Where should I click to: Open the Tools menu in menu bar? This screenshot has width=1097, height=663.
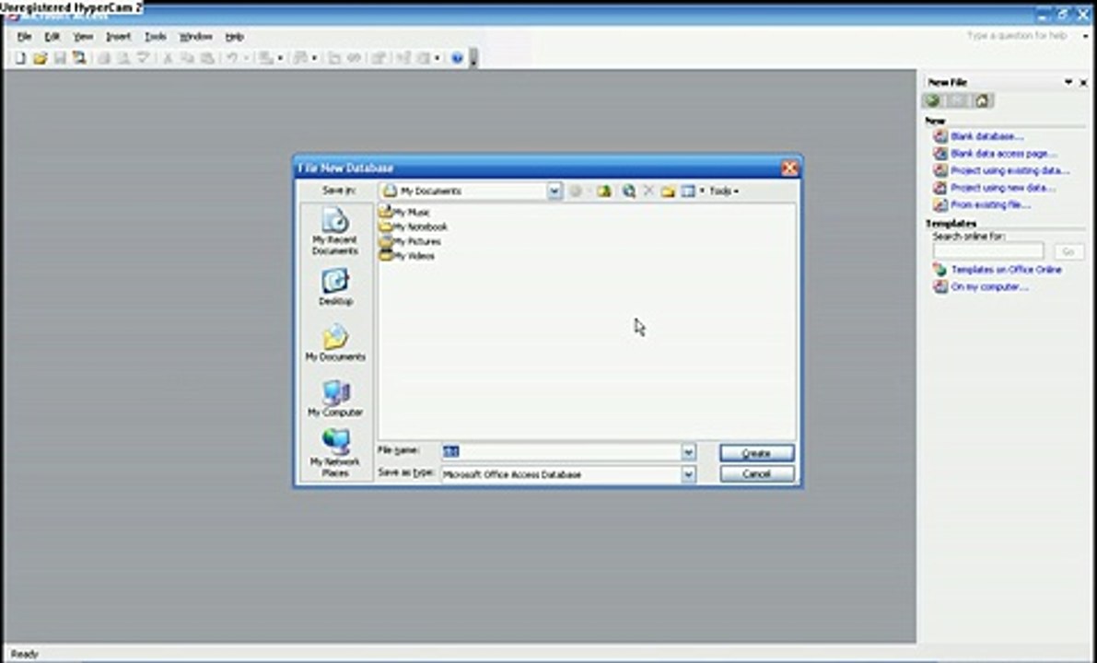point(156,36)
